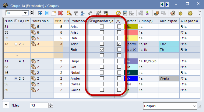Select the 1a,1b,2a,2b groups cell
This screenshot has width=204, height=112.
pyautogui.click(x=148, y=61)
